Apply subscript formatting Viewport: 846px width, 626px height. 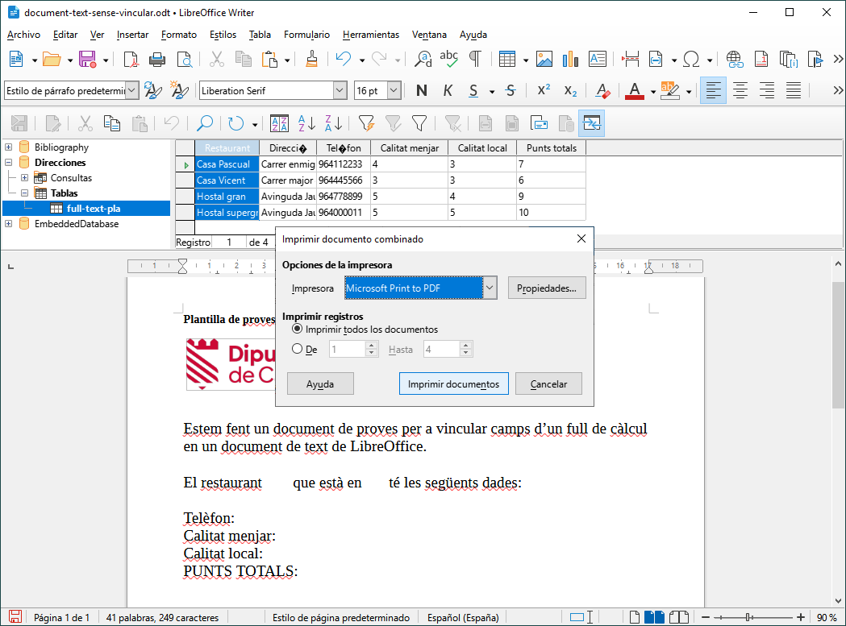point(570,90)
